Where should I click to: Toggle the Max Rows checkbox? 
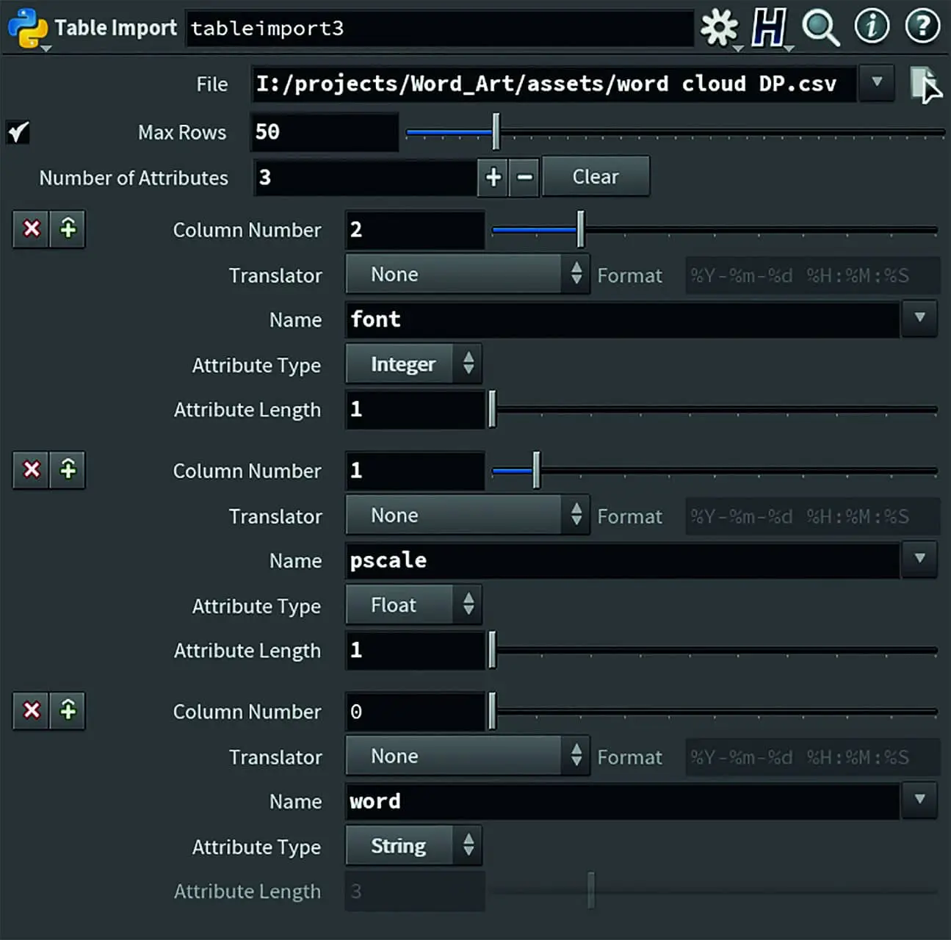(18, 133)
